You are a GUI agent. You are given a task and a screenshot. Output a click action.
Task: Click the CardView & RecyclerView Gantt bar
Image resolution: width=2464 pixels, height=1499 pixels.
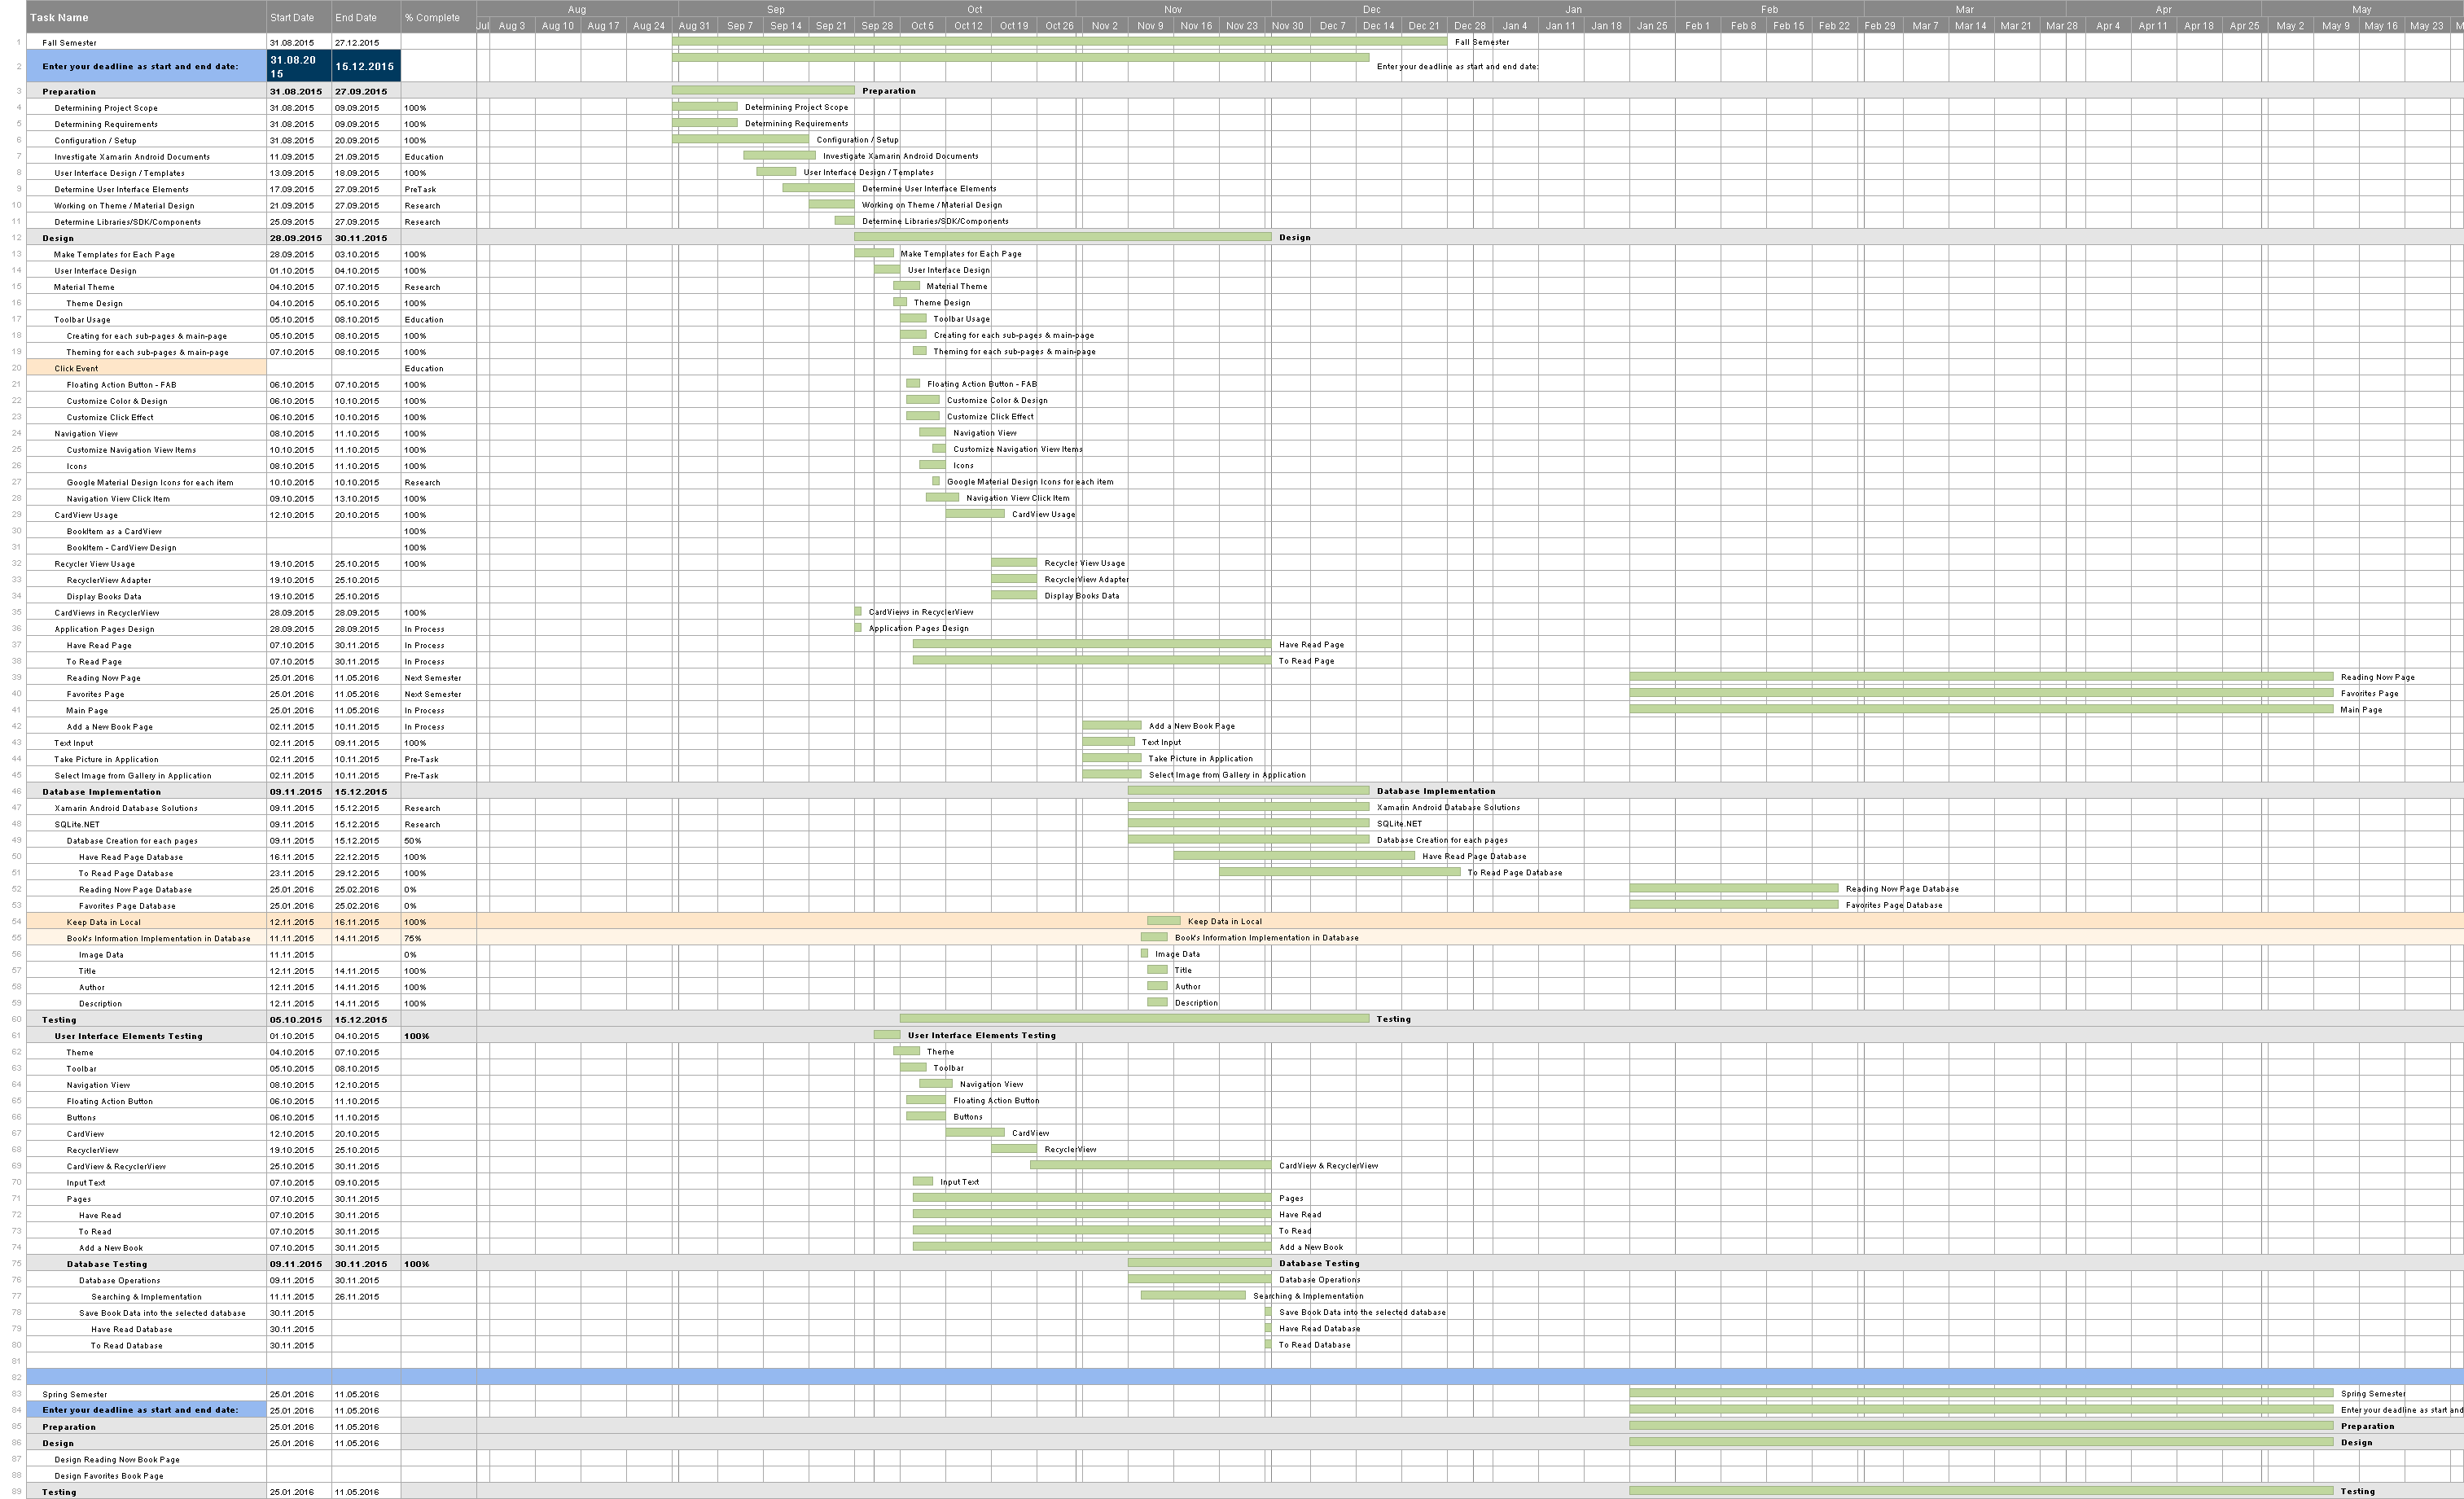coord(1150,1165)
